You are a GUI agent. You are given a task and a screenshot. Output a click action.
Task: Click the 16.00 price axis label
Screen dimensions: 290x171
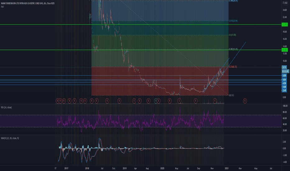pos(285,39)
